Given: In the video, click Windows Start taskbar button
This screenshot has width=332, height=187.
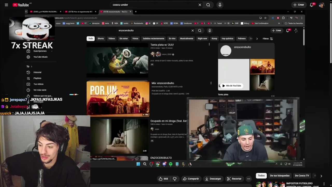Looking at the screenshot, I should [x=138, y=164].
